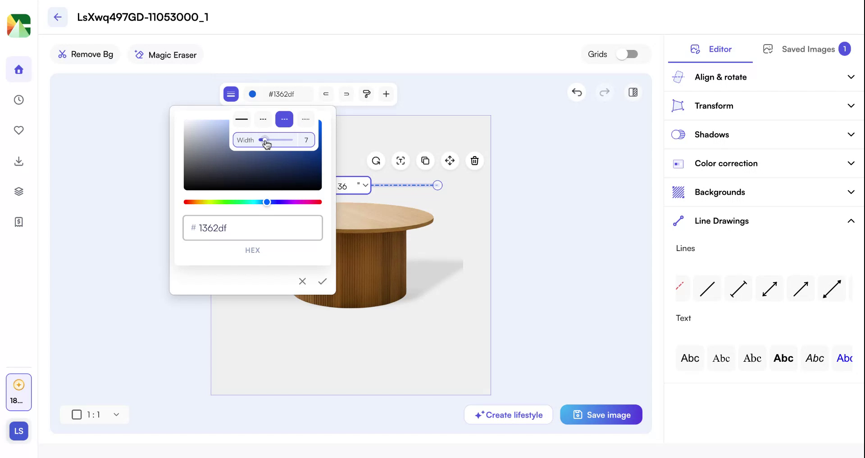Open the move tool icon near the table

coord(450,161)
